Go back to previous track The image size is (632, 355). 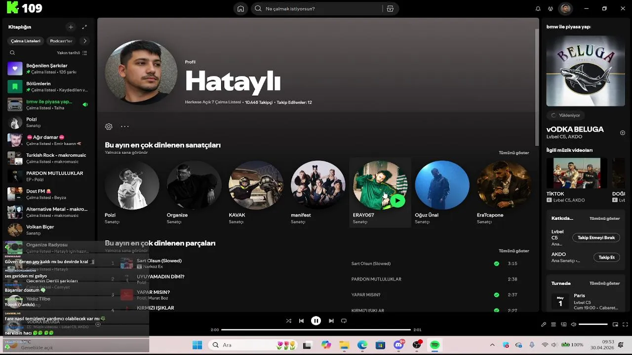point(301,321)
